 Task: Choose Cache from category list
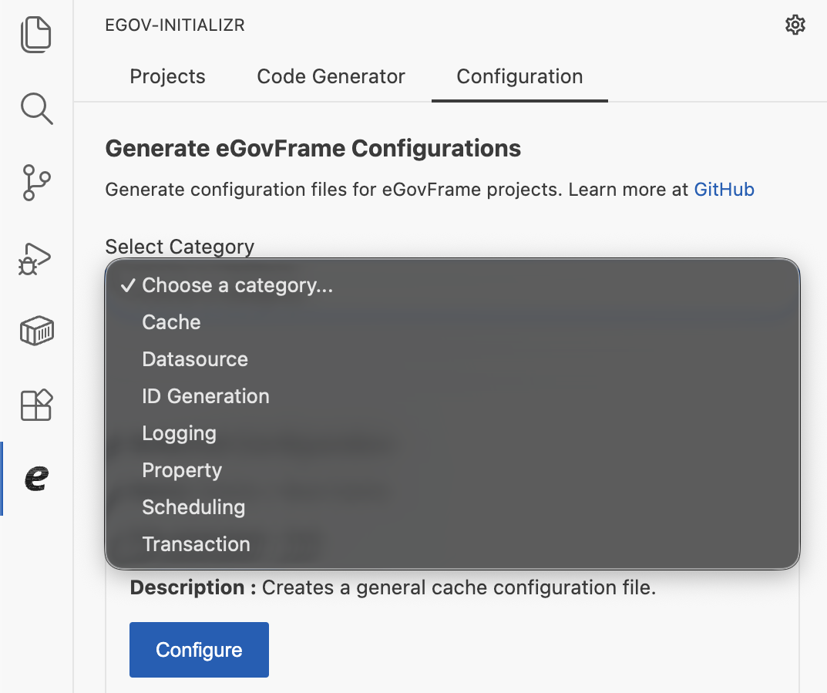click(171, 322)
